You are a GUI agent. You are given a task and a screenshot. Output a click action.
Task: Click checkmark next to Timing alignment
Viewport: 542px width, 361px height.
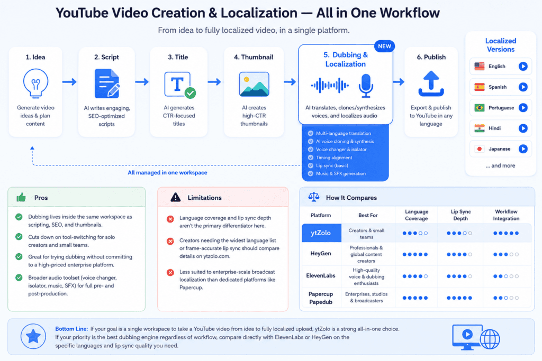click(x=310, y=158)
